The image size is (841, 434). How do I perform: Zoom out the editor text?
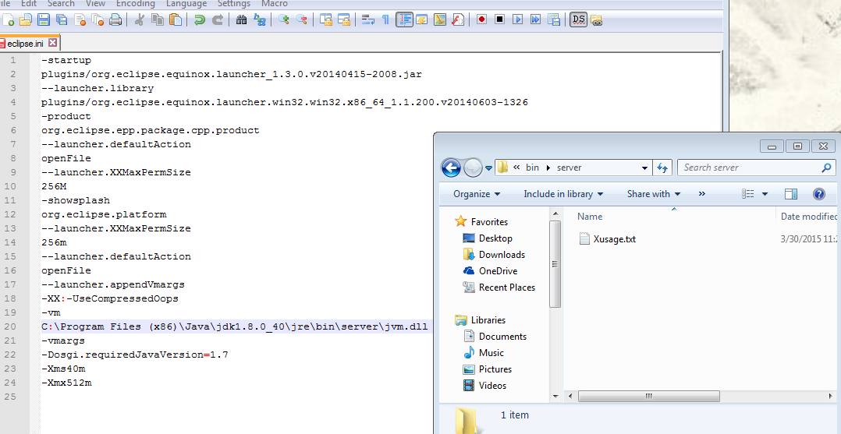click(301, 19)
